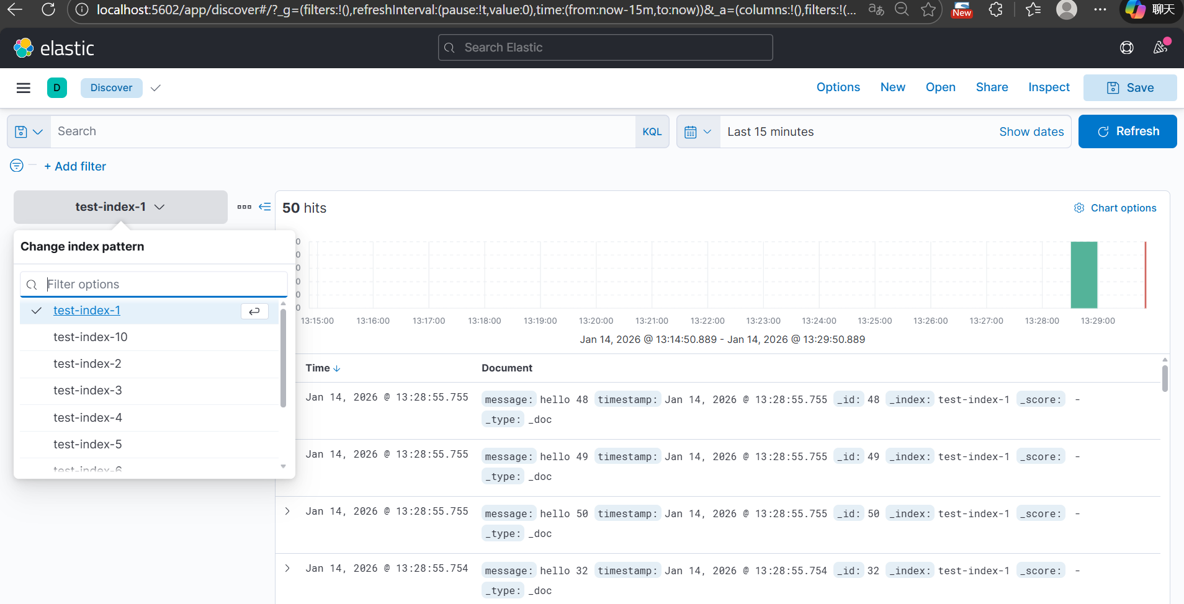Reload the page in browser
Image resolution: width=1184 pixels, height=604 pixels.
(48, 9)
